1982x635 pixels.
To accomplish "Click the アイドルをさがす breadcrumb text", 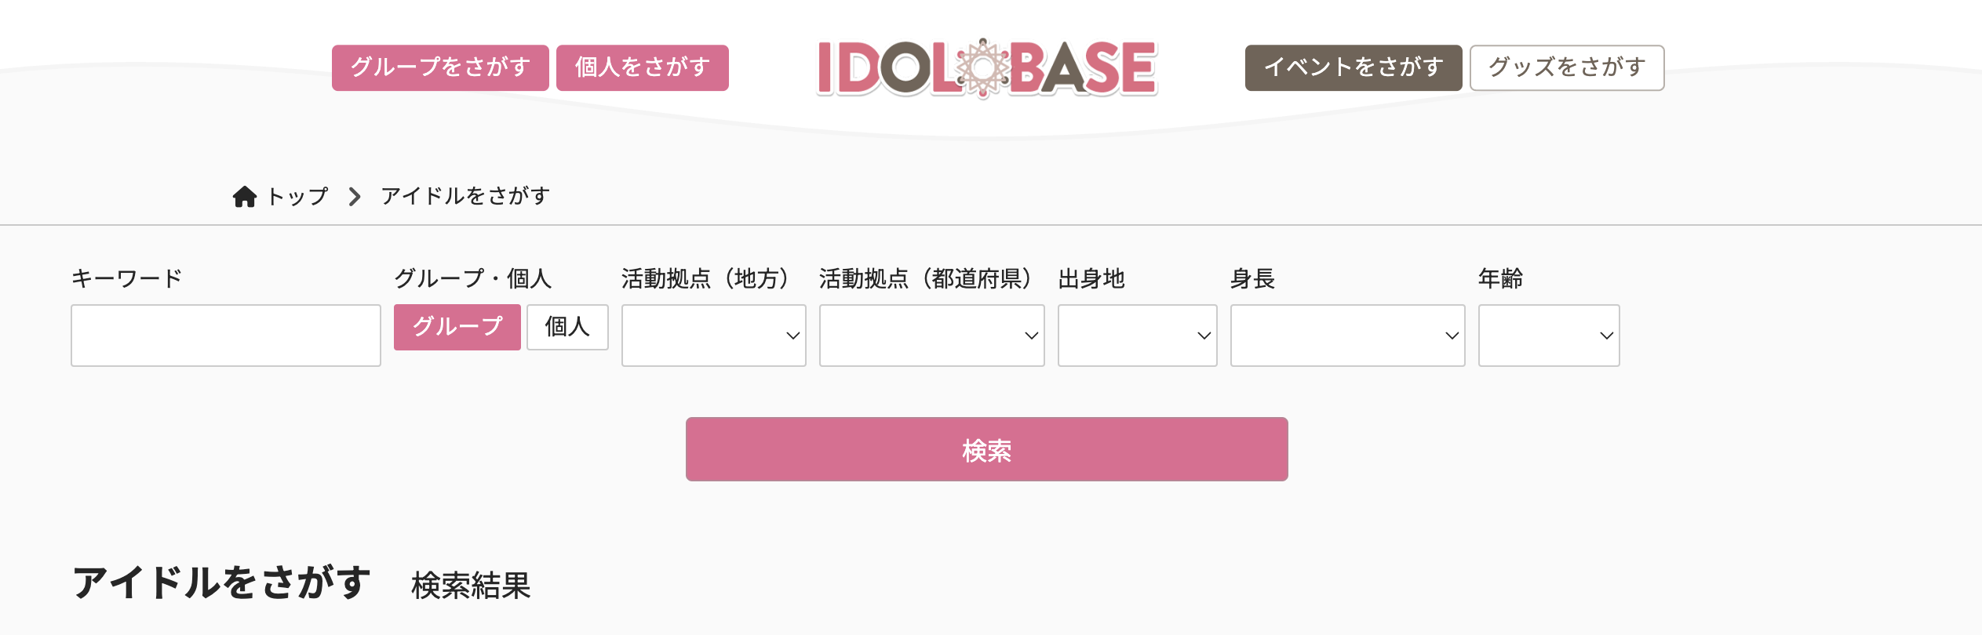I will point(465,196).
